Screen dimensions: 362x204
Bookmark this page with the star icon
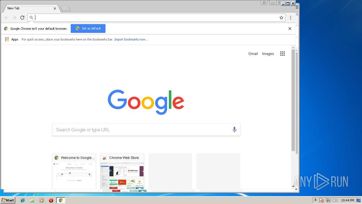point(281,18)
